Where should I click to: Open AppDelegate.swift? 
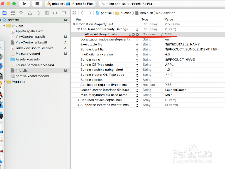pyautogui.click(x=29, y=31)
